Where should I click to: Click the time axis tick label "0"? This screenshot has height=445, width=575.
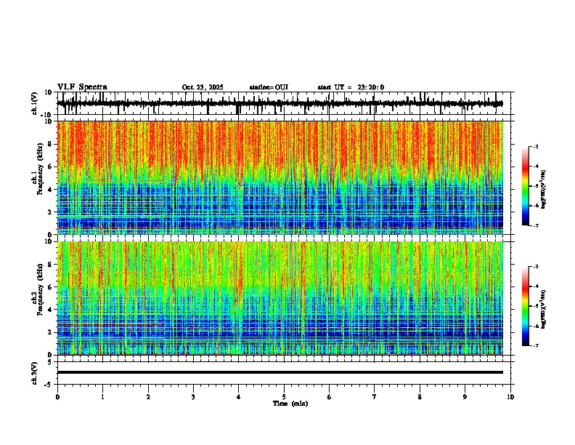[57, 397]
